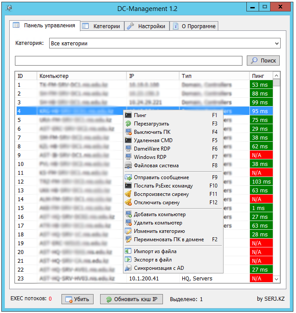Click scrollbar up arrow in computer list
Image resolution: width=296 pixels, height=313 pixels.
[277, 76]
